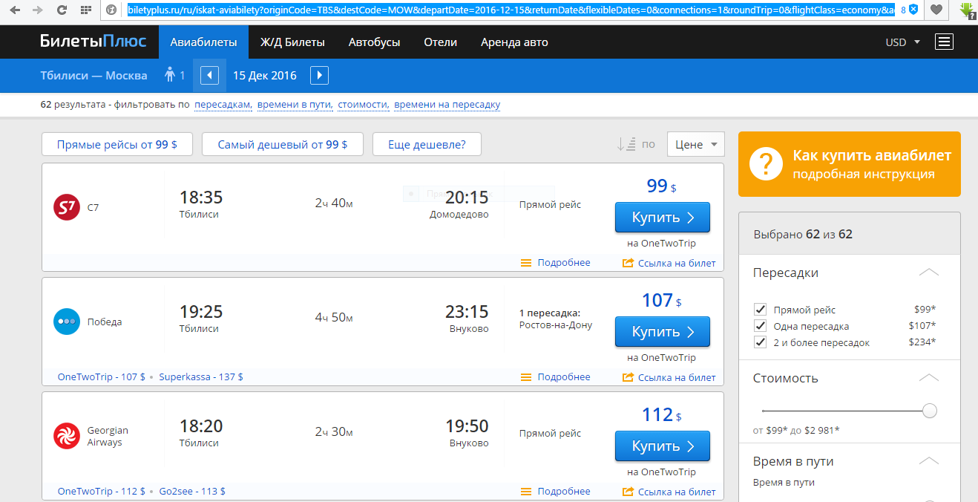This screenshot has height=502, width=978.
Task: Open the USD currency dropdown
Action: [x=902, y=42]
